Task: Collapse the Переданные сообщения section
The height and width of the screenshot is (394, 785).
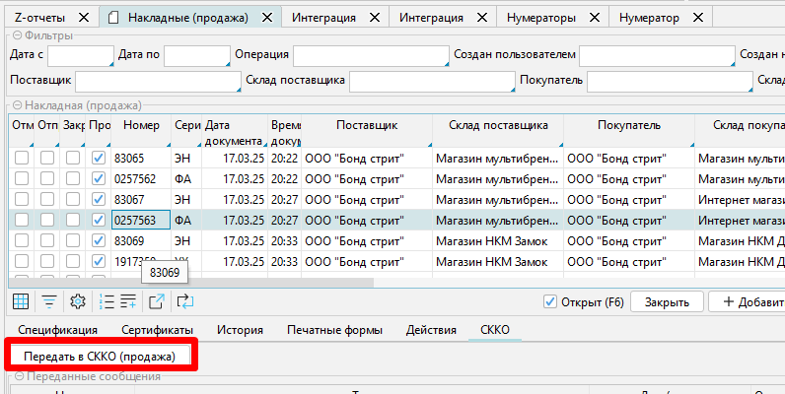Action: pyautogui.click(x=14, y=376)
